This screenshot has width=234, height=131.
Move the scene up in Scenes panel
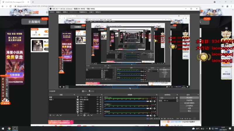(57, 115)
